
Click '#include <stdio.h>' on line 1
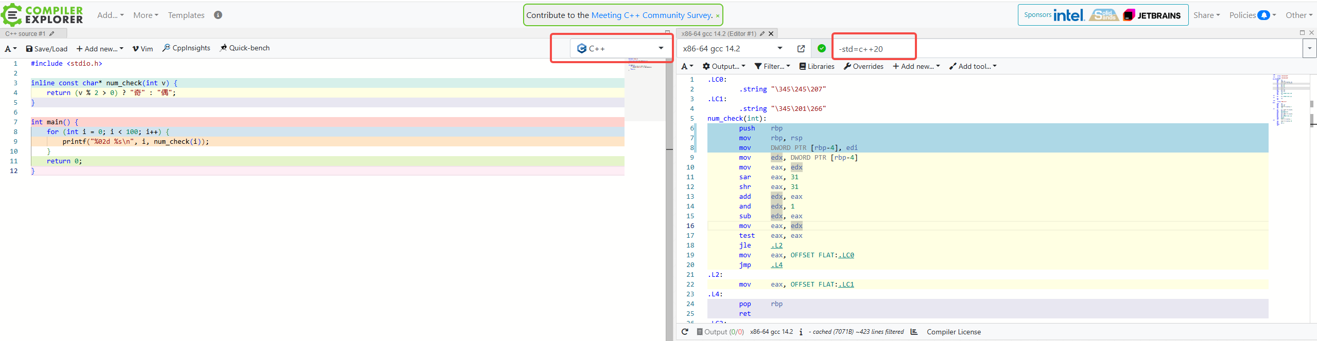pyautogui.click(x=66, y=64)
